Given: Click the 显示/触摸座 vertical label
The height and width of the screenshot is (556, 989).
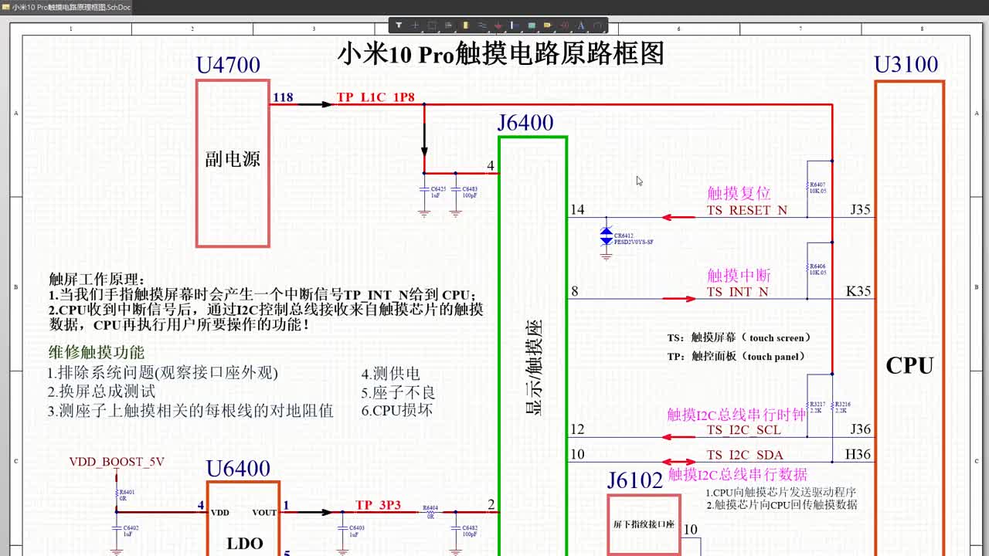Looking at the screenshot, I should point(533,368).
